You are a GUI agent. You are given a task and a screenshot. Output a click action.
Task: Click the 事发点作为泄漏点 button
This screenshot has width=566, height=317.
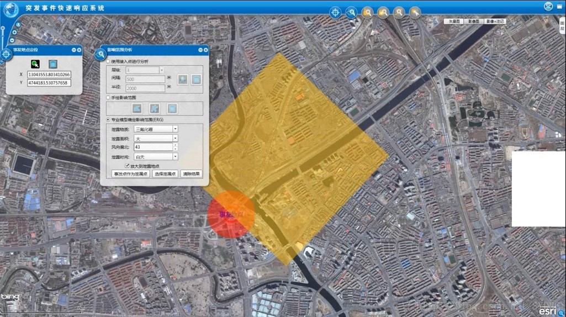click(130, 173)
